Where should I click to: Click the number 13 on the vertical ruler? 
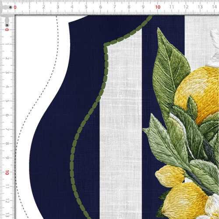[7, 215]
